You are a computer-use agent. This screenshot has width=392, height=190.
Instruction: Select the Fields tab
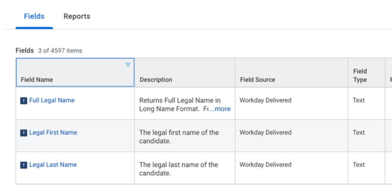pos(34,17)
